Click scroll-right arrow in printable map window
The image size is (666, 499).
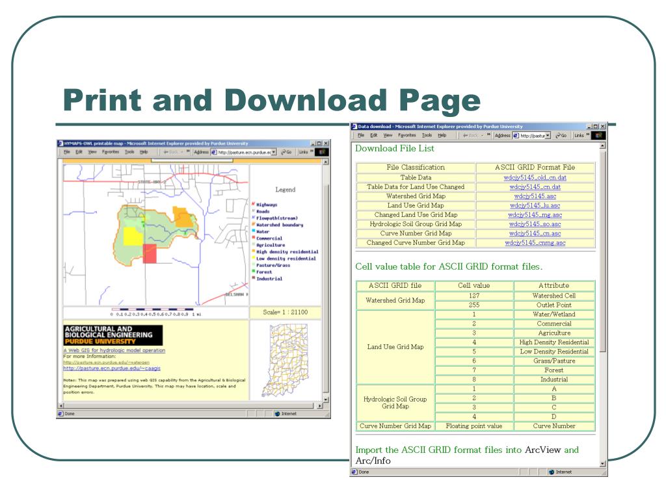click(320, 405)
